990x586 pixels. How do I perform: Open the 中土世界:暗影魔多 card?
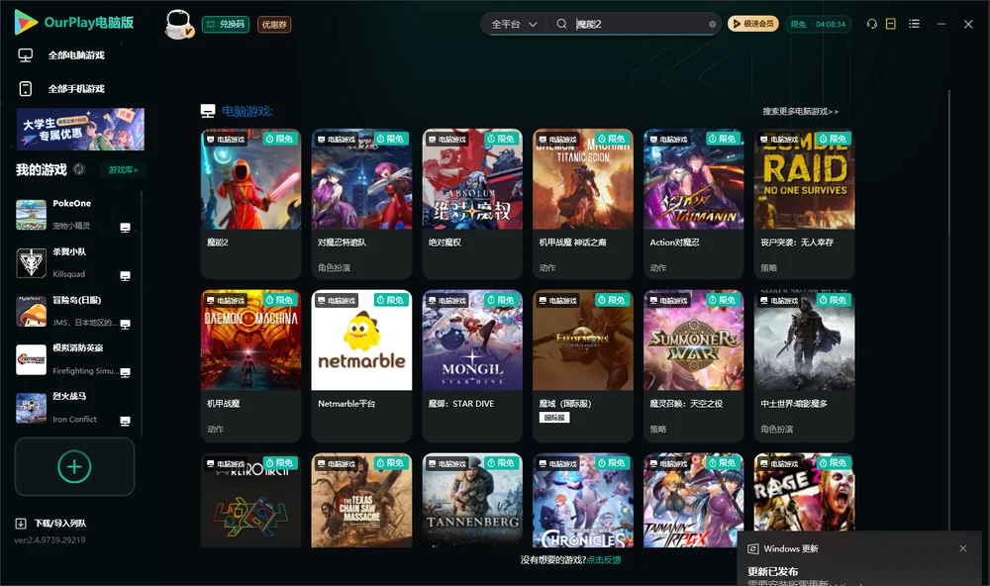pos(804,365)
